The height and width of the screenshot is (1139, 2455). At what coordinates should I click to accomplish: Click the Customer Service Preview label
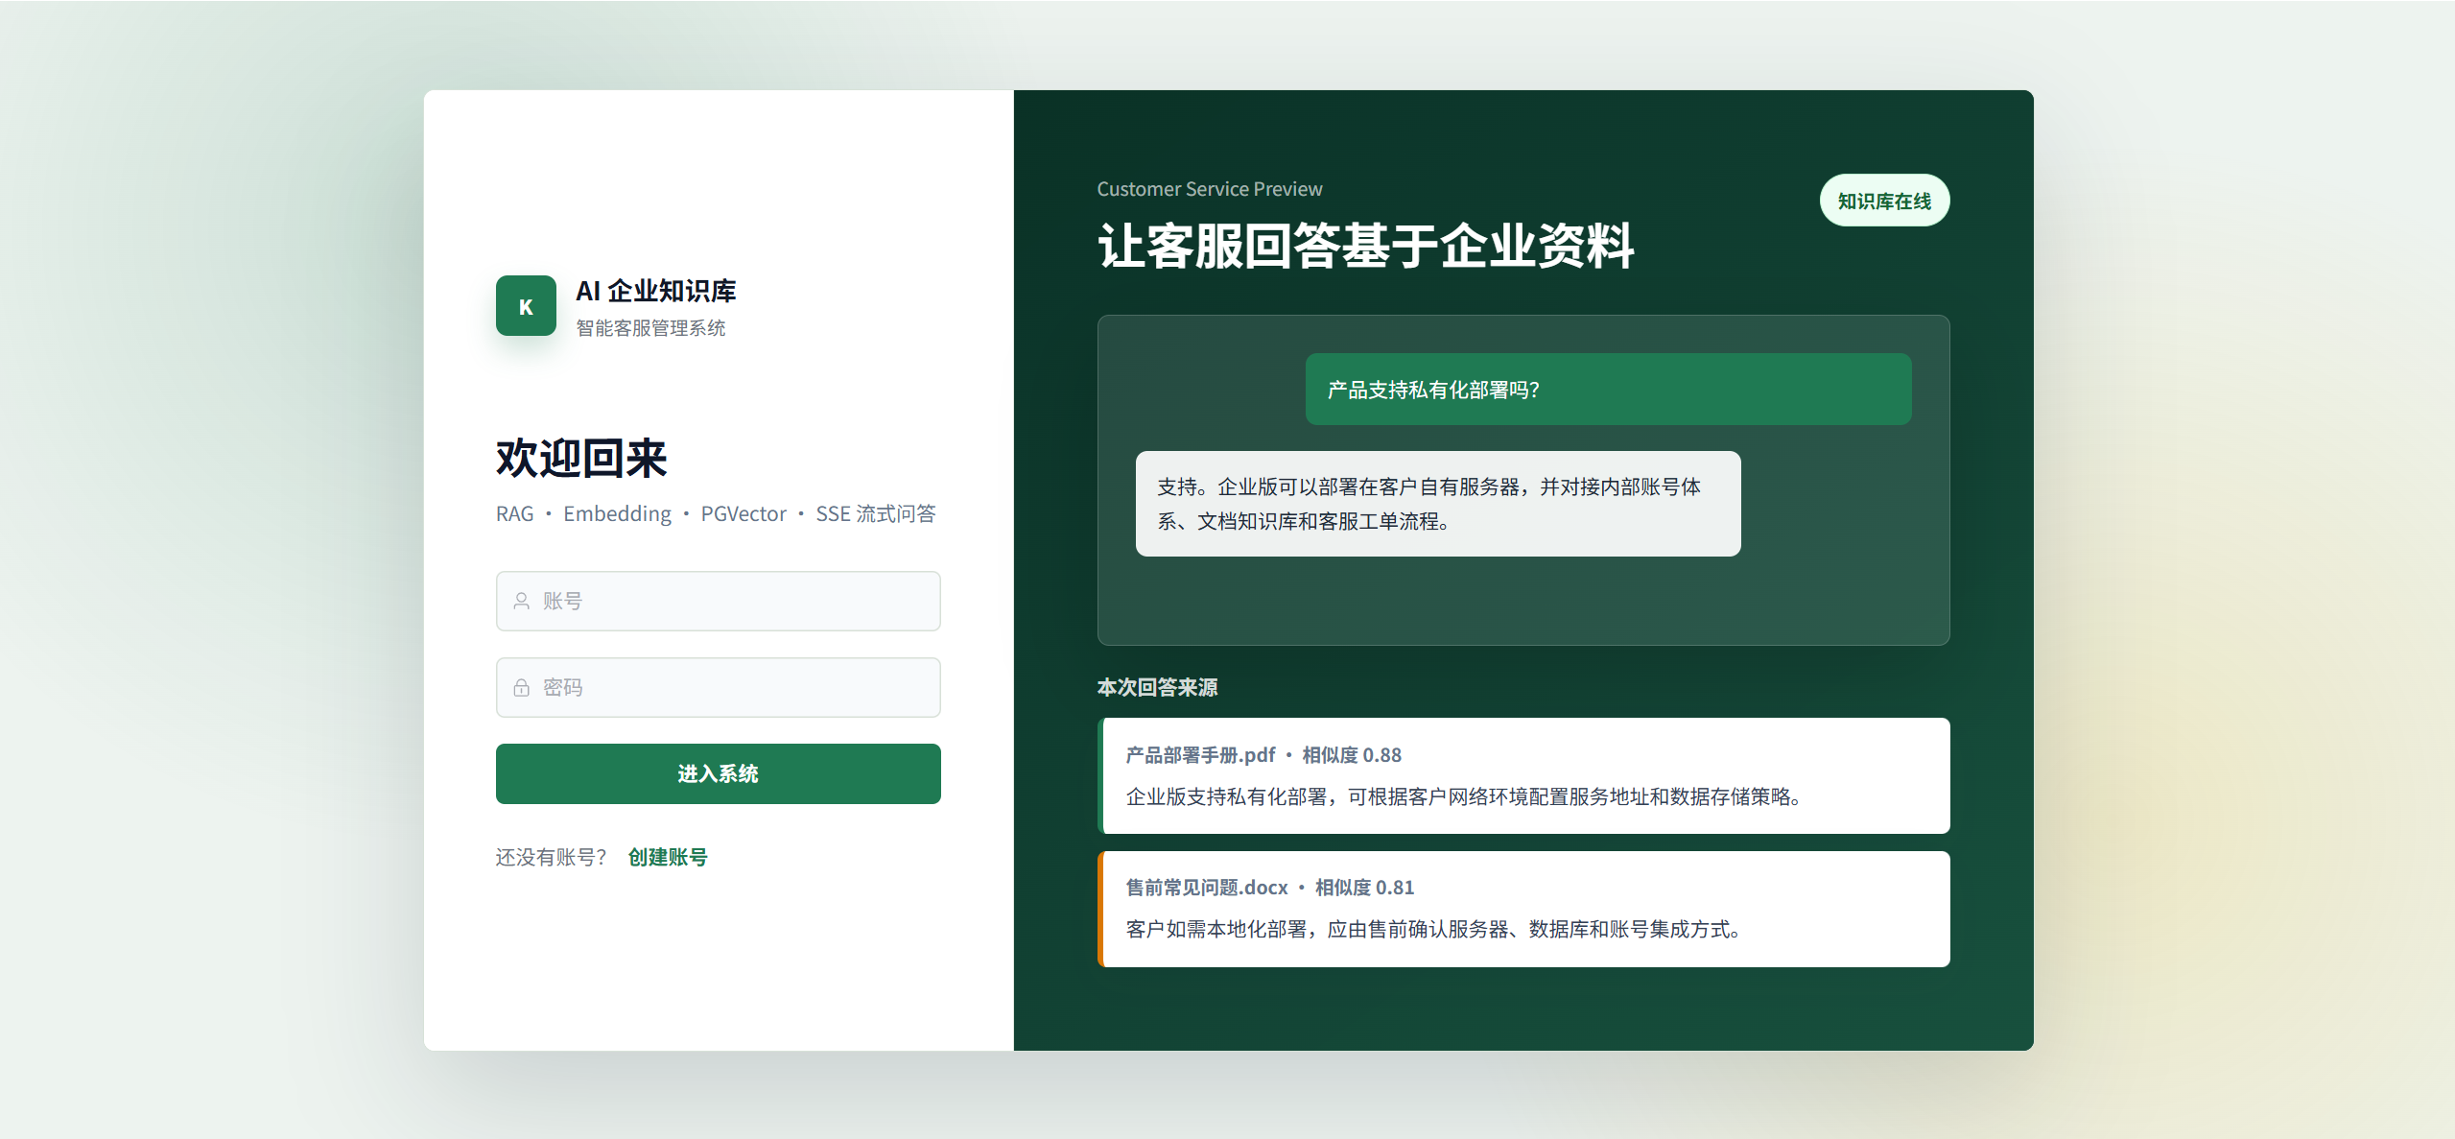1210,189
